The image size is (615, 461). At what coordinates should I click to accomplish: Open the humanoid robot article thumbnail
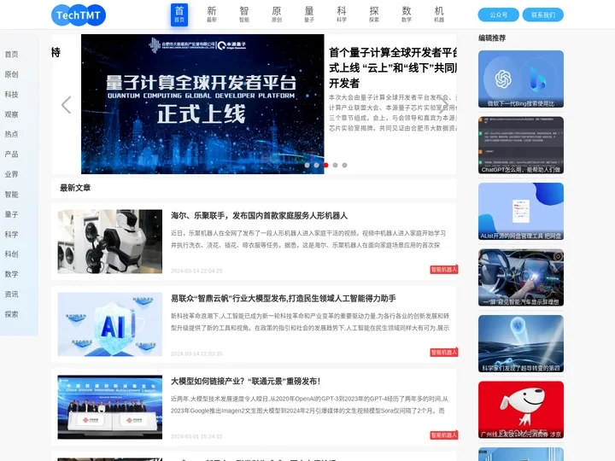110,241
